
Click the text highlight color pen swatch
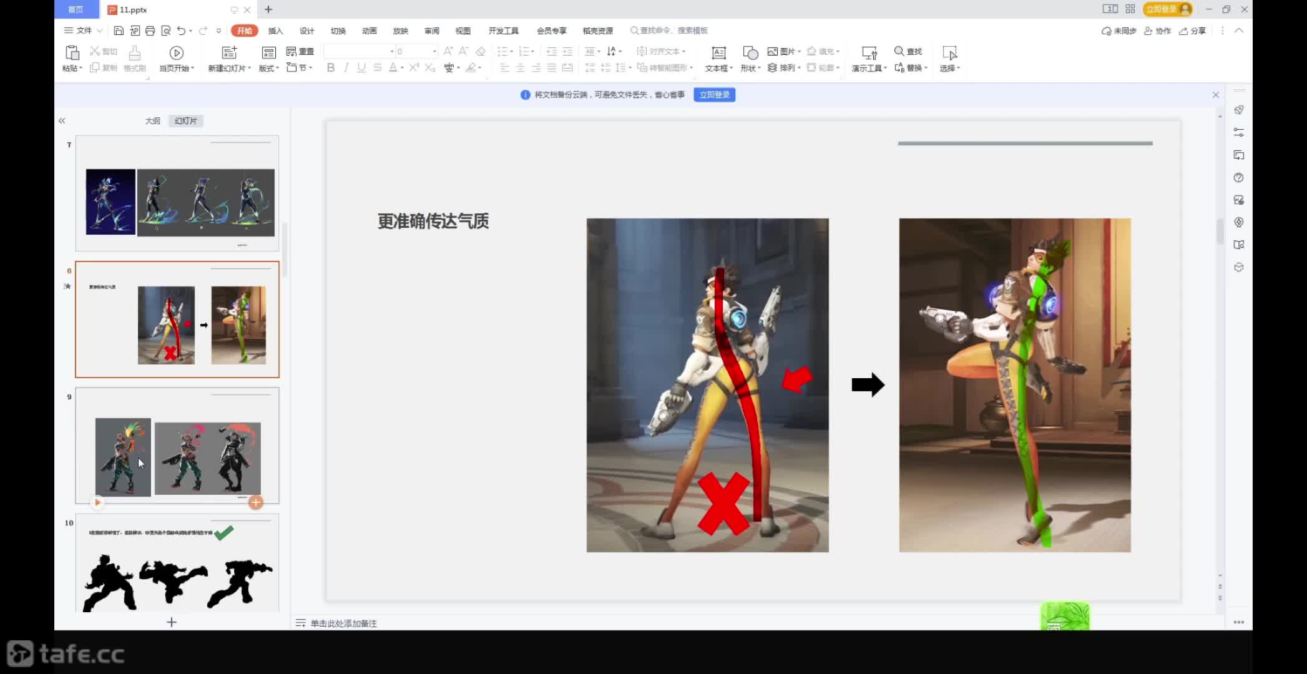coord(471,67)
